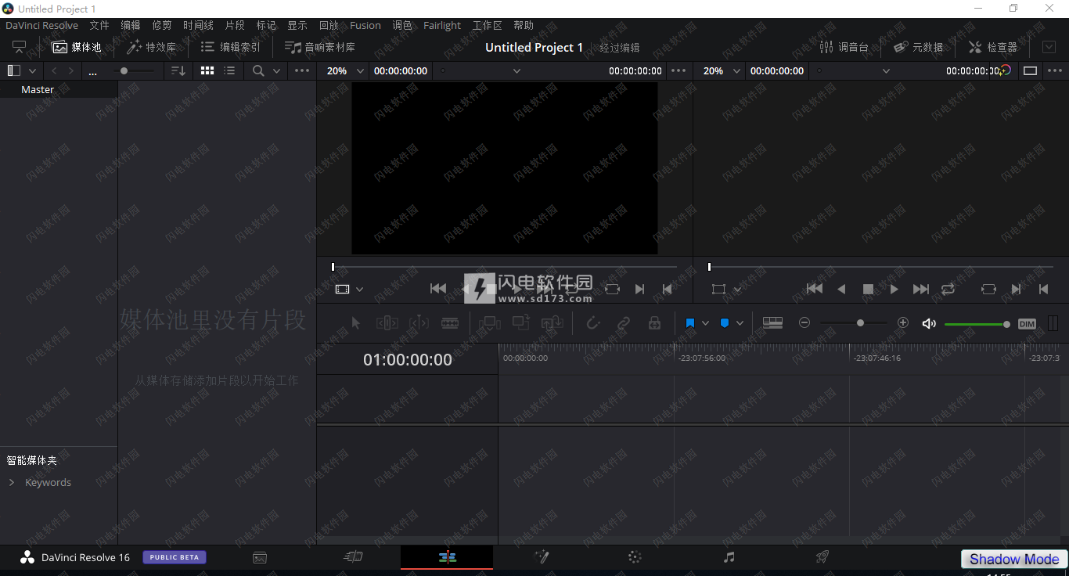Mute audio with the speaker icon
1069x576 pixels.
tap(929, 323)
